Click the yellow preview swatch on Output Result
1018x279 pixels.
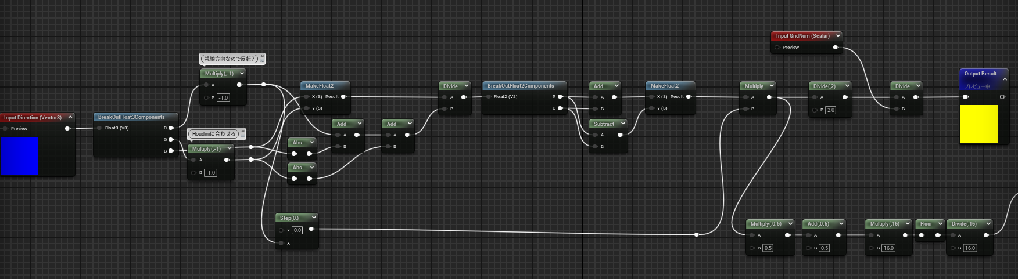click(x=979, y=124)
